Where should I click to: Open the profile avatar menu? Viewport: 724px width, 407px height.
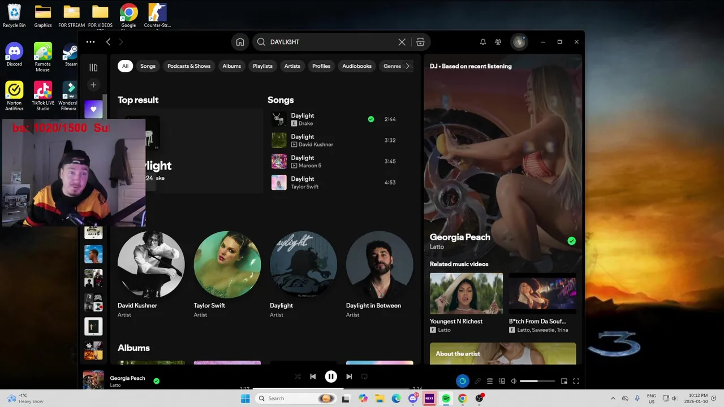[x=519, y=42]
